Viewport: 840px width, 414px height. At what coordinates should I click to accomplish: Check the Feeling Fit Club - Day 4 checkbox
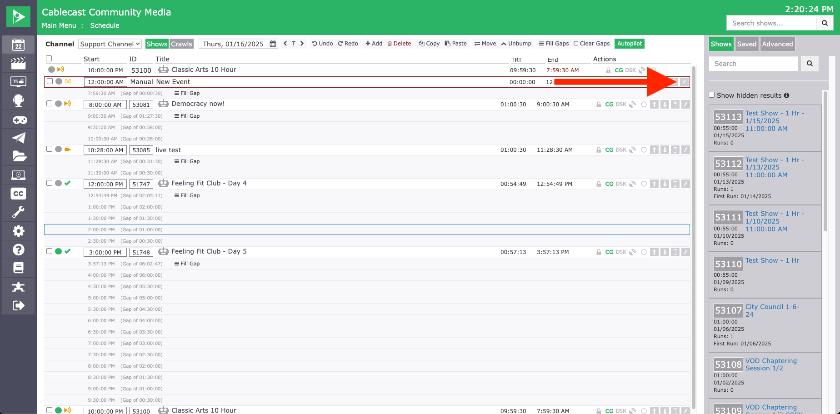pyautogui.click(x=49, y=183)
